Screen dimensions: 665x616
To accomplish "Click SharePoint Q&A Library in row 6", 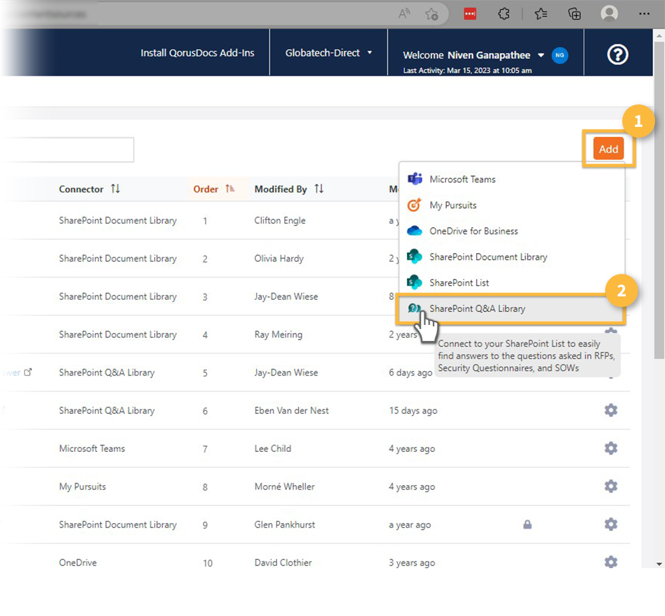I will coord(106,411).
